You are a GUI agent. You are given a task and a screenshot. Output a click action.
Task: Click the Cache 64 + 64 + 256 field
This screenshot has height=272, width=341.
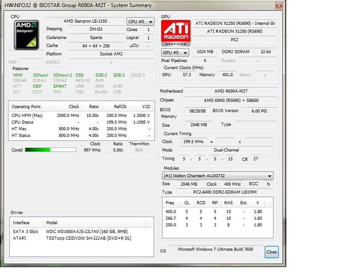tap(96, 46)
